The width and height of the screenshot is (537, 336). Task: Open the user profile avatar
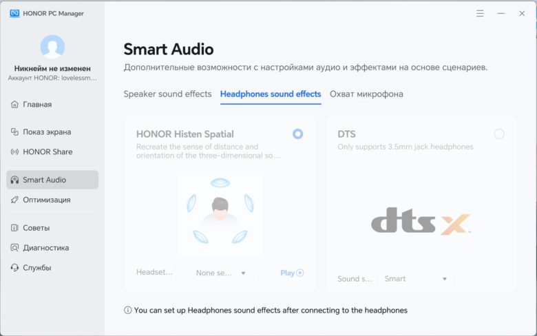coord(52,47)
